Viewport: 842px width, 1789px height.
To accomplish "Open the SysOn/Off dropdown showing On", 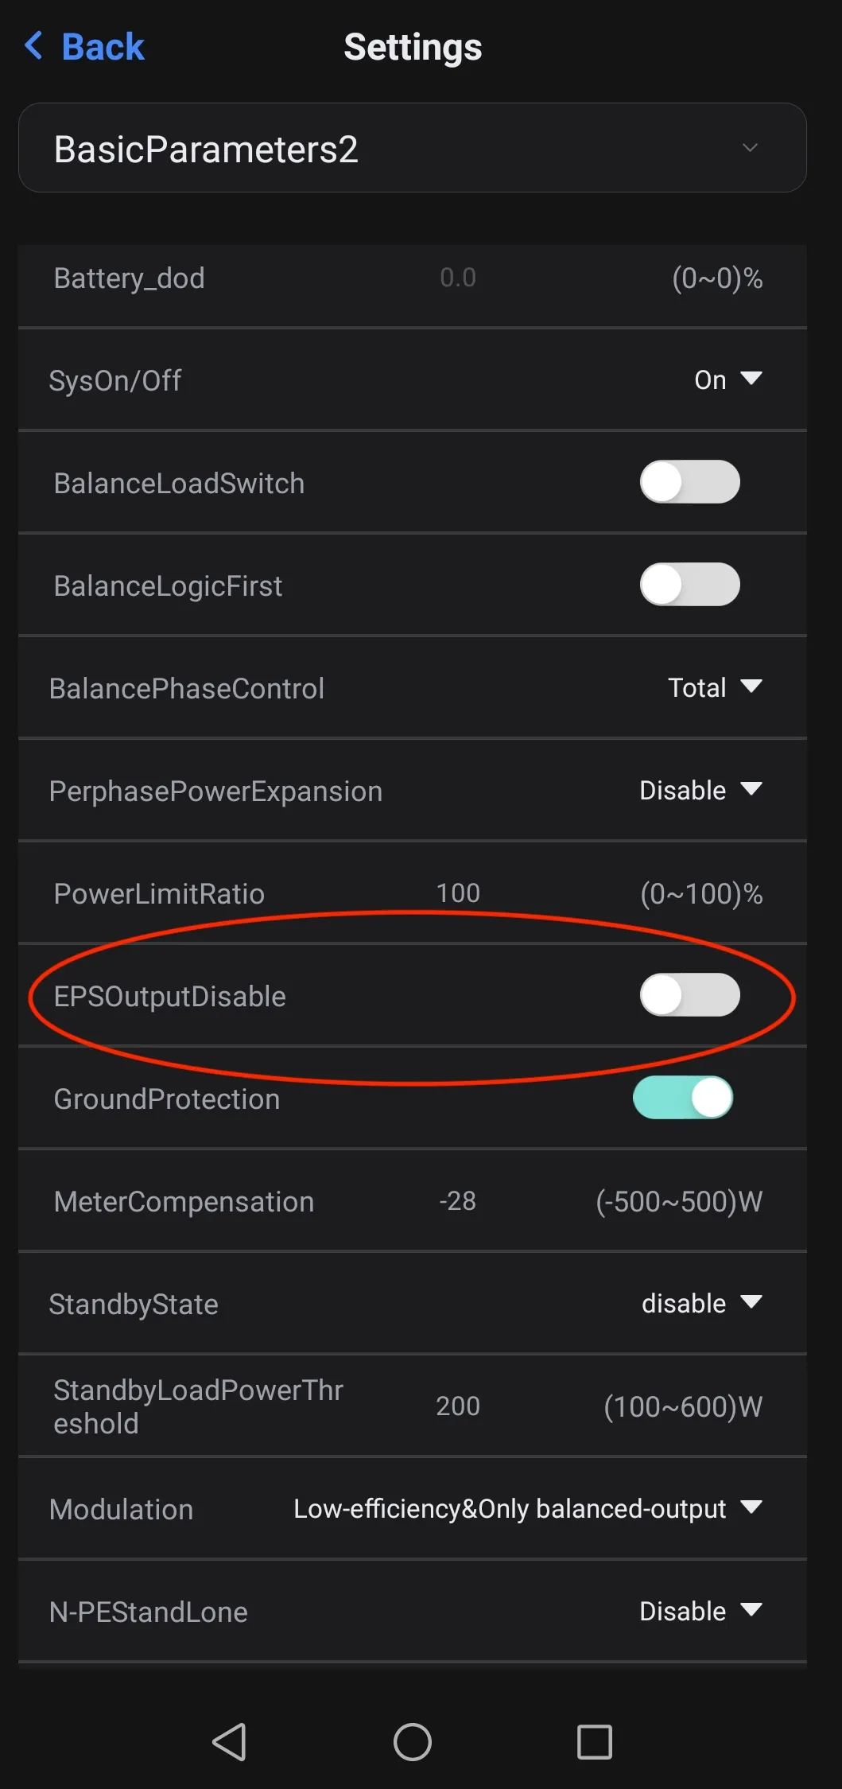I will (728, 379).
